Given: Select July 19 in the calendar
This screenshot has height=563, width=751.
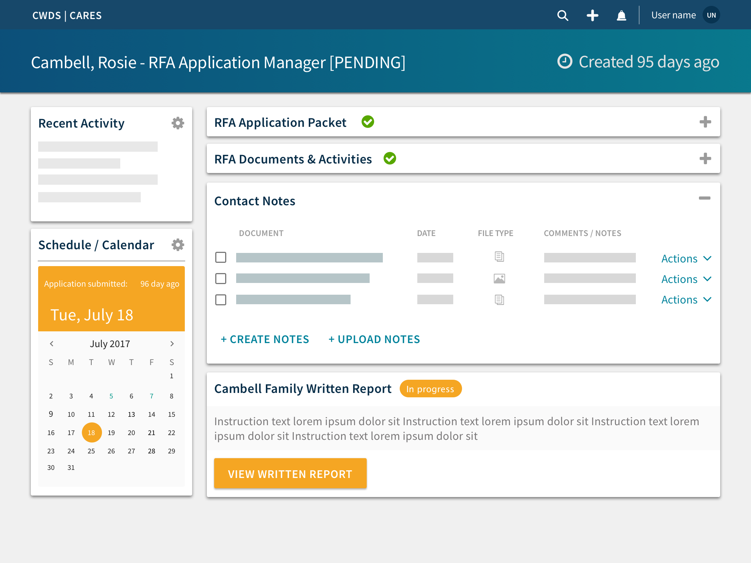Looking at the screenshot, I should pos(111,433).
